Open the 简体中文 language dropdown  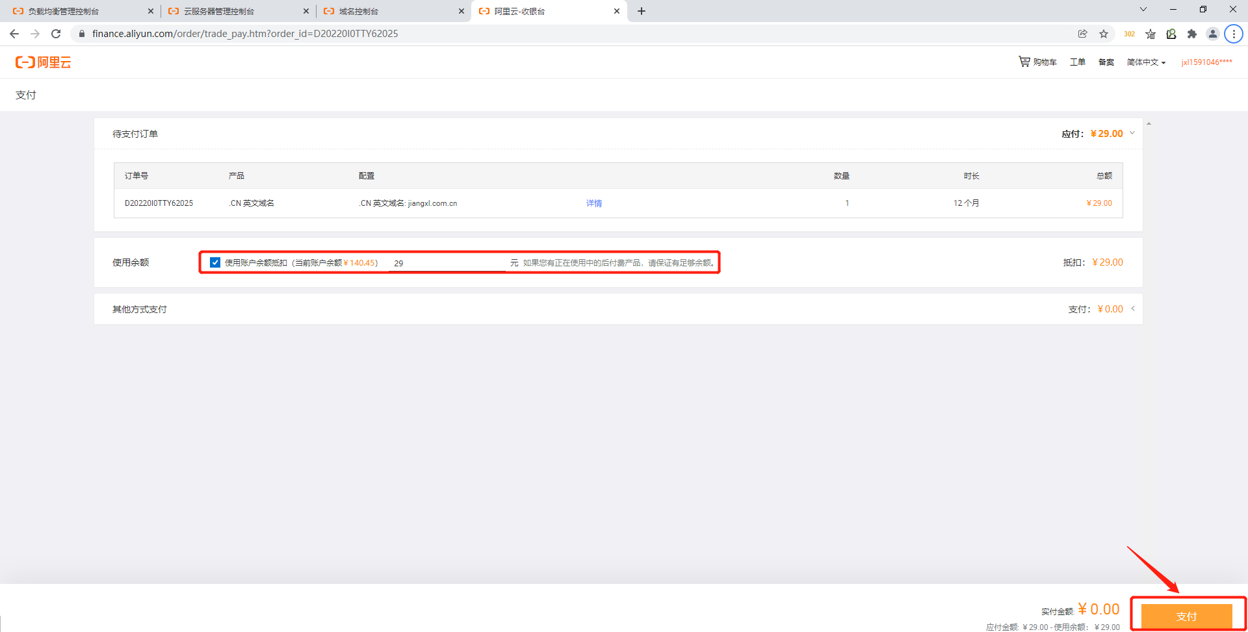1146,62
